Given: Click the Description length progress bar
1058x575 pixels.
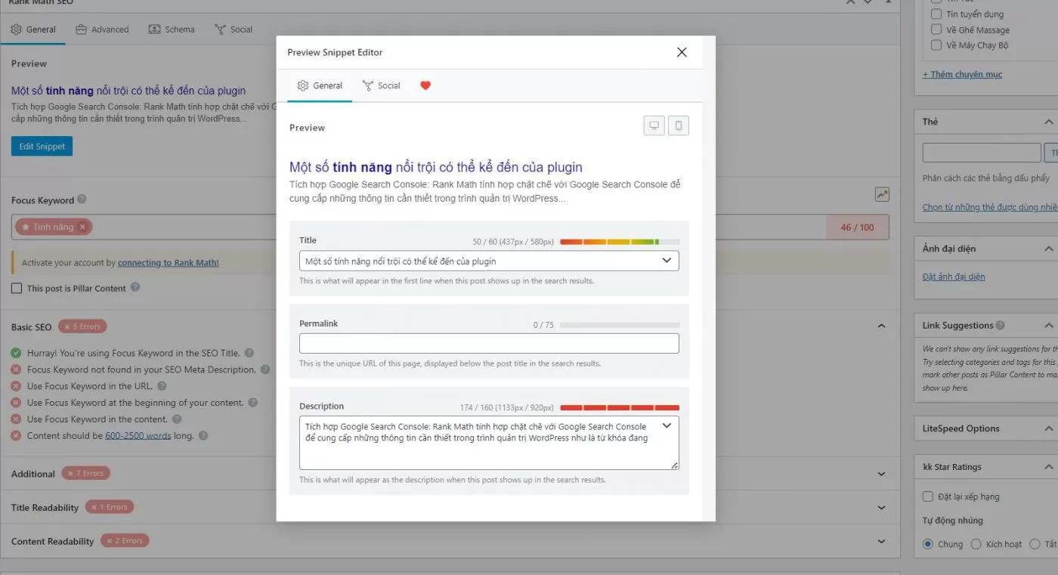Looking at the screenshot, I should pos(620,407).
